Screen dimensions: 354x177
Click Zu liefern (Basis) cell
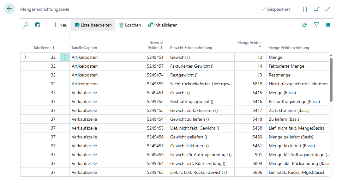[x=297, y=119]
